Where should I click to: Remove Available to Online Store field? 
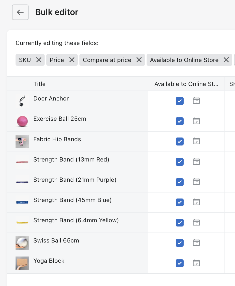(226, 60)
